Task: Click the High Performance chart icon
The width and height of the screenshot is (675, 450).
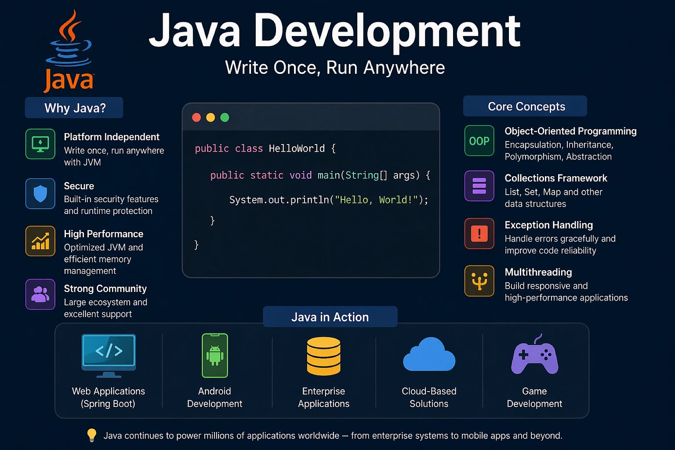Action: pos(40,241)
